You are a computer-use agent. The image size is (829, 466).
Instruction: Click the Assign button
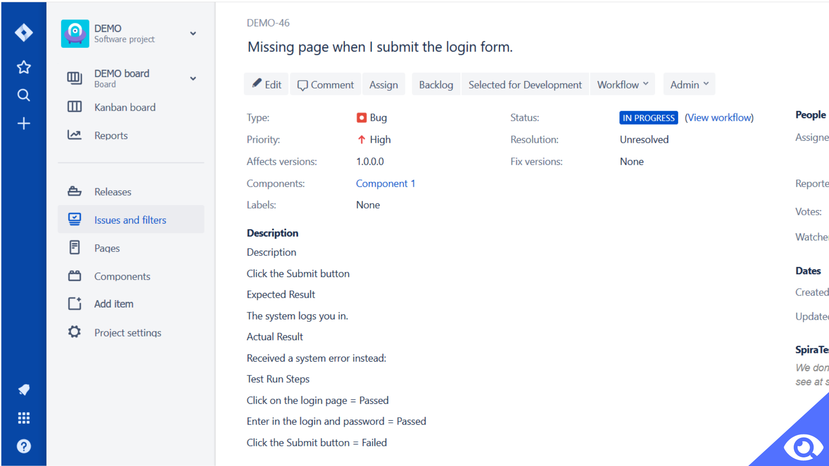[x=383, y=84]
